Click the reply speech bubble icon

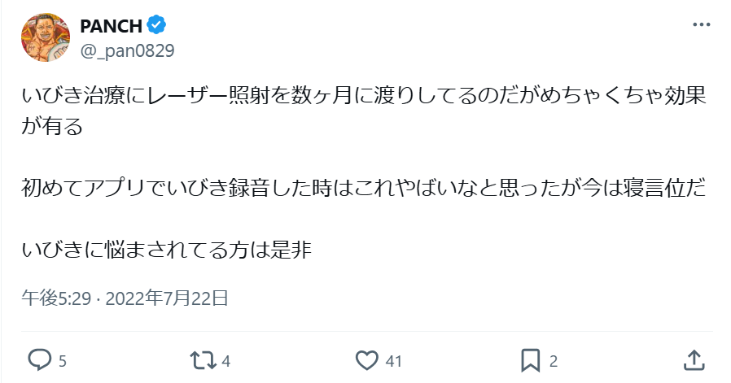40,360
